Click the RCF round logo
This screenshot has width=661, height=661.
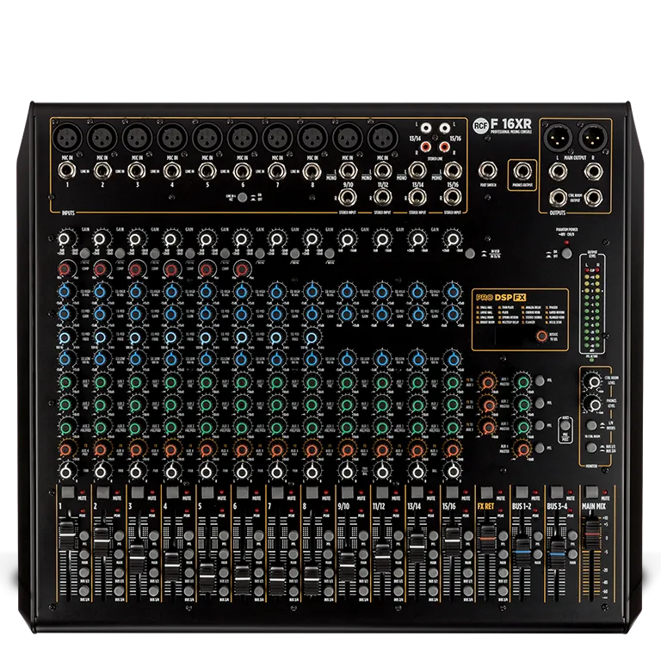[480, 125]
